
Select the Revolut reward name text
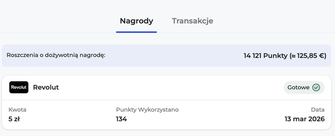pos(46,88)
